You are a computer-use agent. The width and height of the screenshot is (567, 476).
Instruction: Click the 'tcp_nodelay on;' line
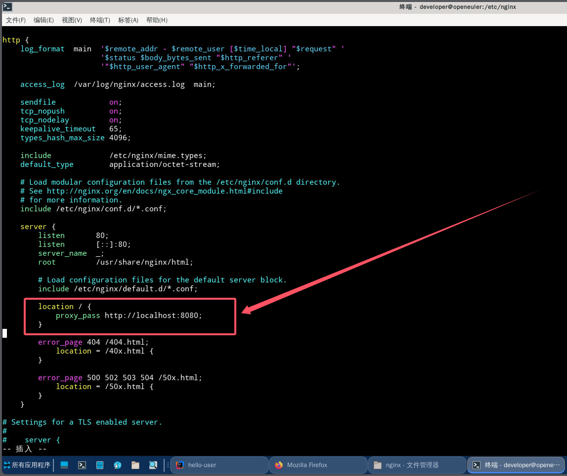tap(71, 120)
